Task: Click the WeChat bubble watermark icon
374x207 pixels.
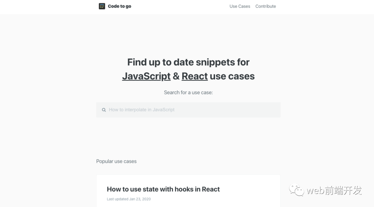Action: coord(296,190)
